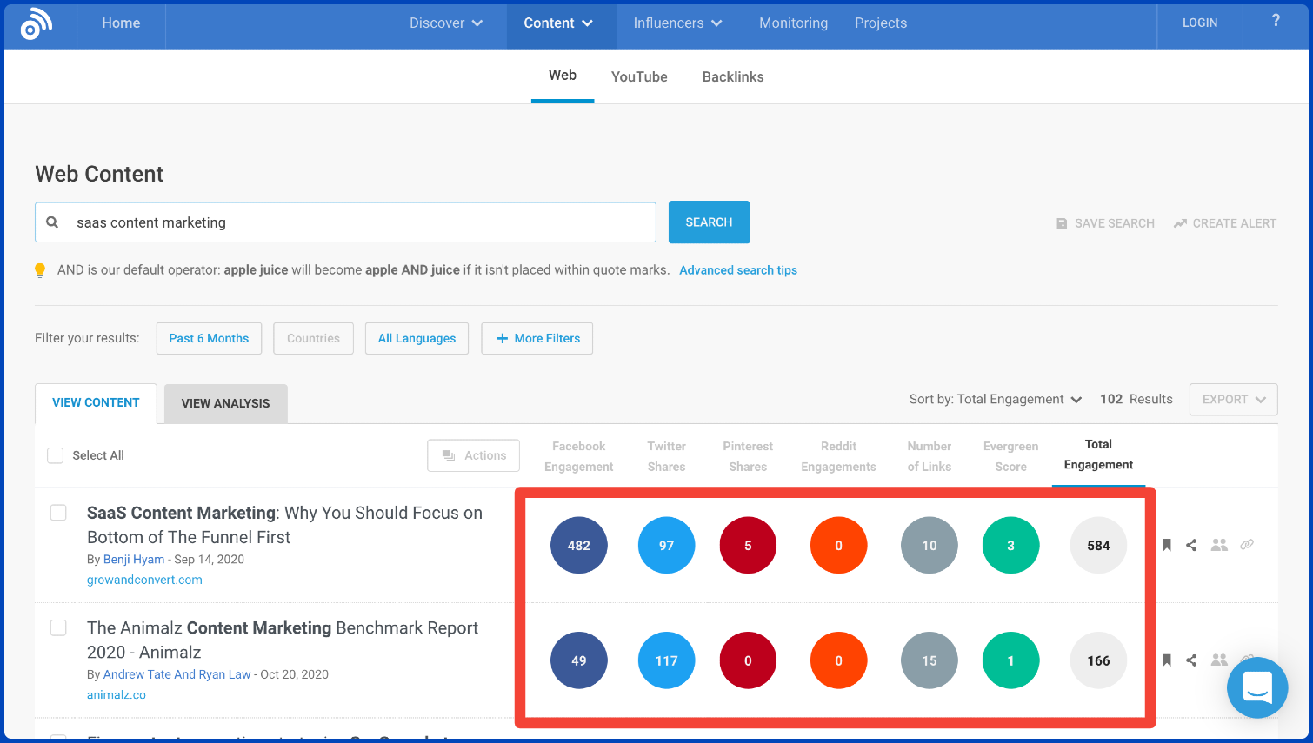Screen dimensions: 1313x743
Task: View backlinks icon for SaaS Content Marketing article
Action: (x=1247, y=545)
